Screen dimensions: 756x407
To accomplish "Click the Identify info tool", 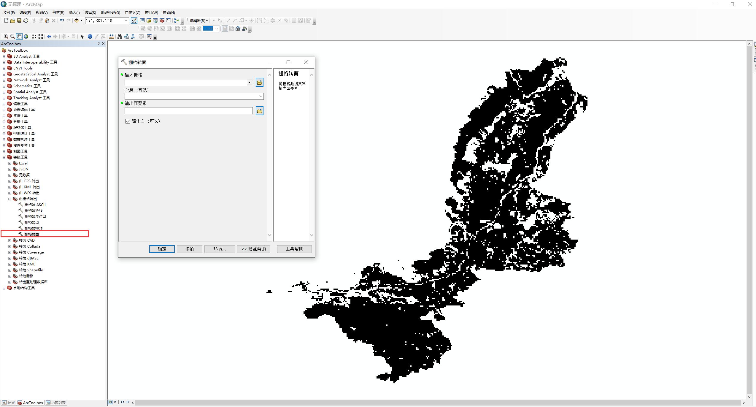I will [90, 36].
